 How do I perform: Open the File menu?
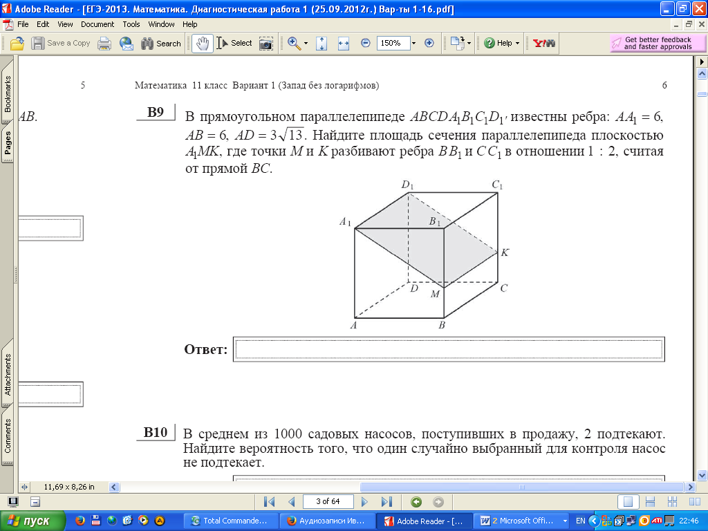click(x=23, y=24)
